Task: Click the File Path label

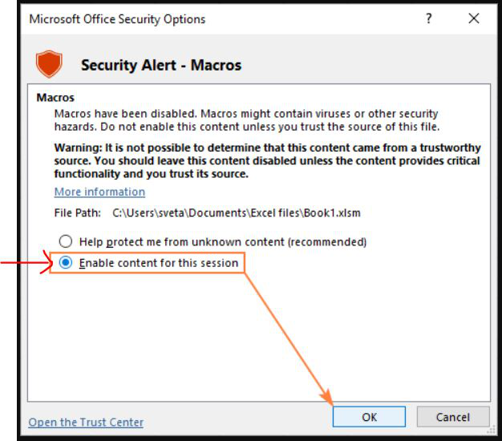Action: 78,213
